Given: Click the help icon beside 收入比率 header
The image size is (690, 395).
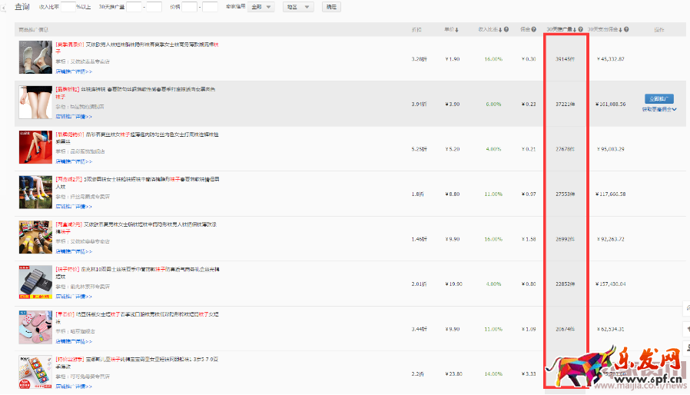Looking at the screenshot, I should point(507,30).
